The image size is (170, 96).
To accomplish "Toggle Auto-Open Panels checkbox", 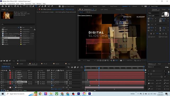I will pyautogui.click(x=63, y=6).
